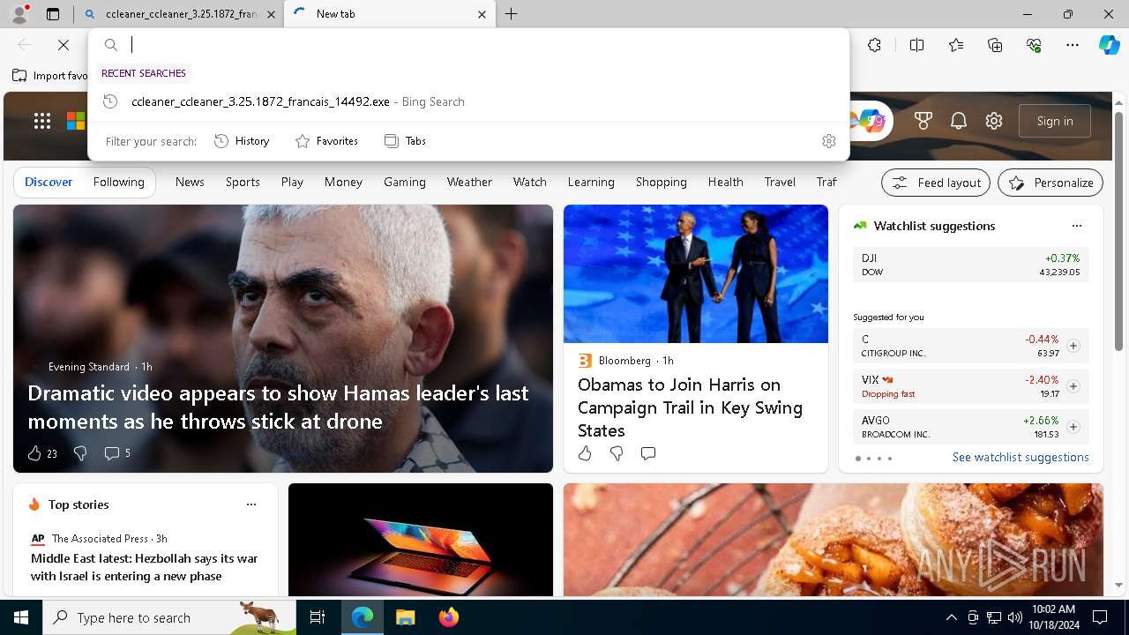Open Watchlist suggestions more options

tap(1076, 226)
